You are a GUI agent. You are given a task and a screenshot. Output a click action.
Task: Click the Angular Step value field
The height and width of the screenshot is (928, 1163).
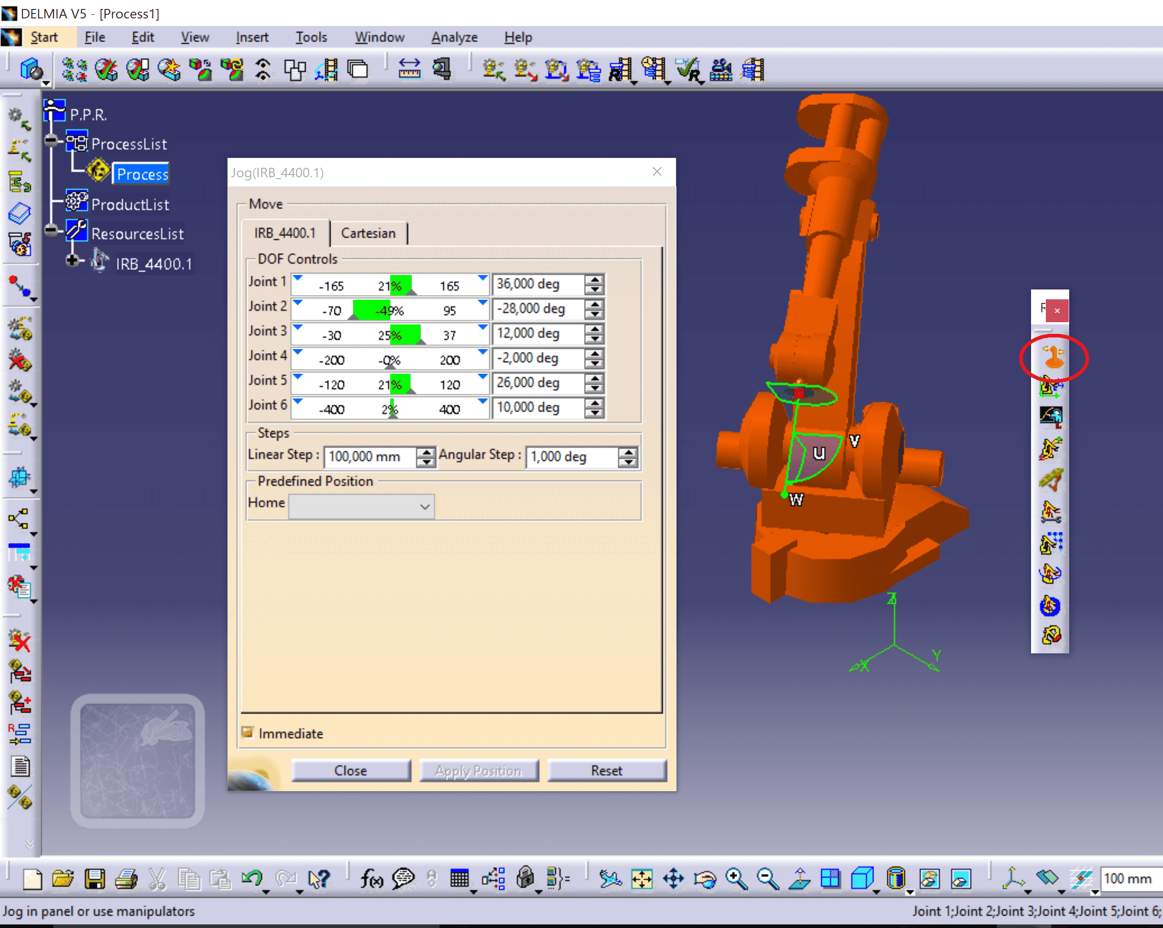tap(572, 457)
